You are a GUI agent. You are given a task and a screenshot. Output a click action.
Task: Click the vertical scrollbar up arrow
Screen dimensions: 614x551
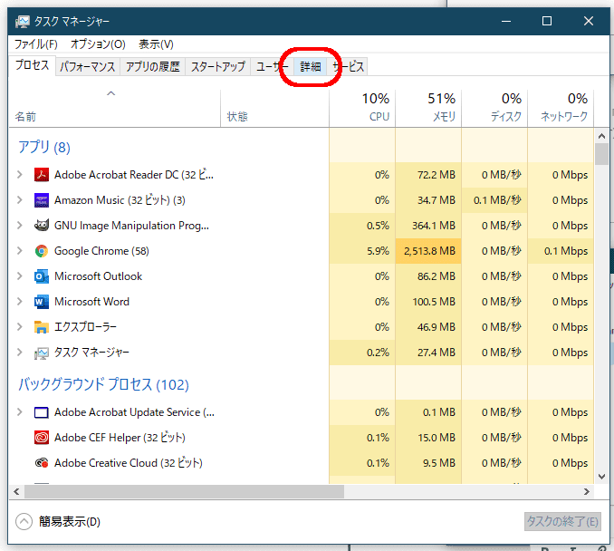click(602, 136)
